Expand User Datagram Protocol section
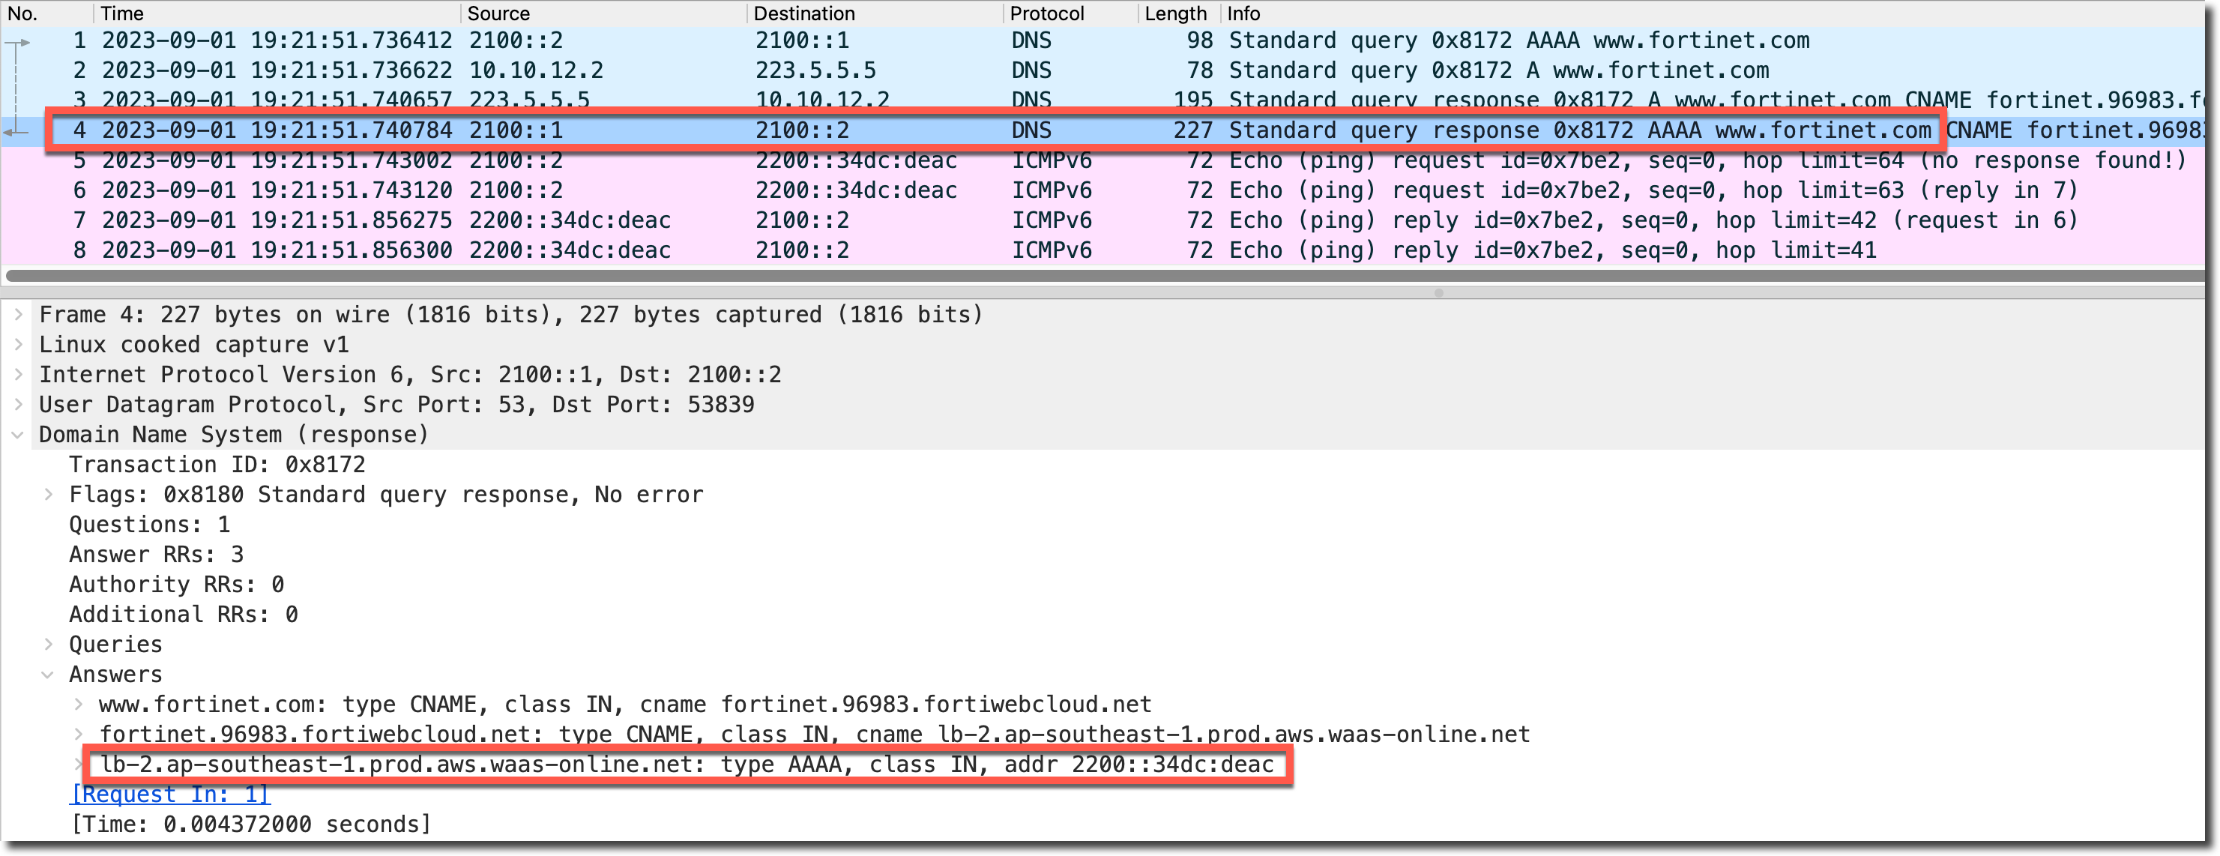2220x856 pixels. click(18, 404)
